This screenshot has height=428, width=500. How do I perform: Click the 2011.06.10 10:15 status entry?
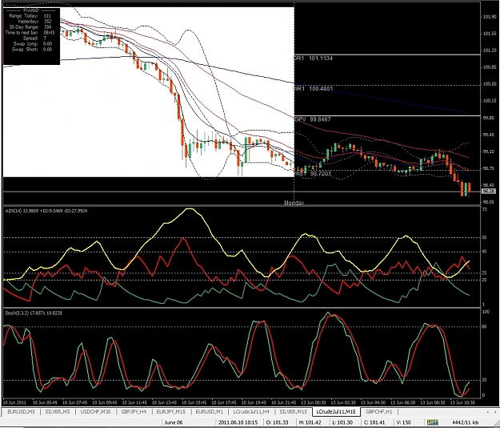click(238, 422)
